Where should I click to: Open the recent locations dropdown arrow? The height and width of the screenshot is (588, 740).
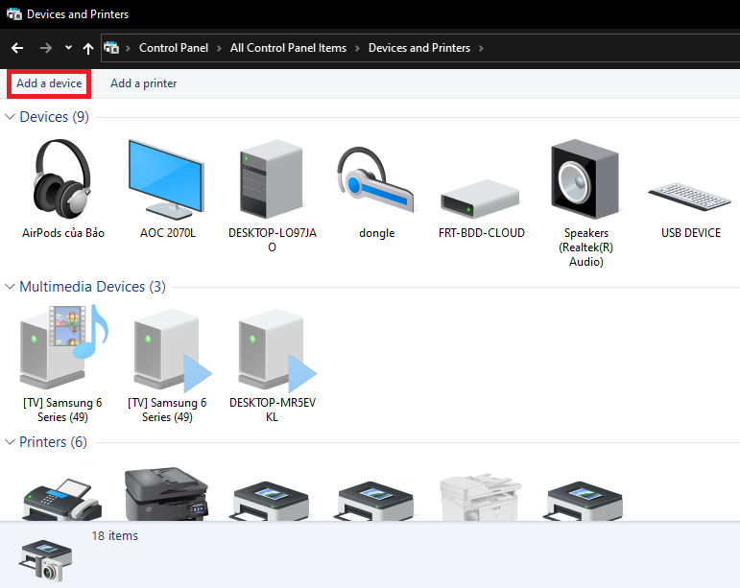pyautogui.click(x=68, y=48)
